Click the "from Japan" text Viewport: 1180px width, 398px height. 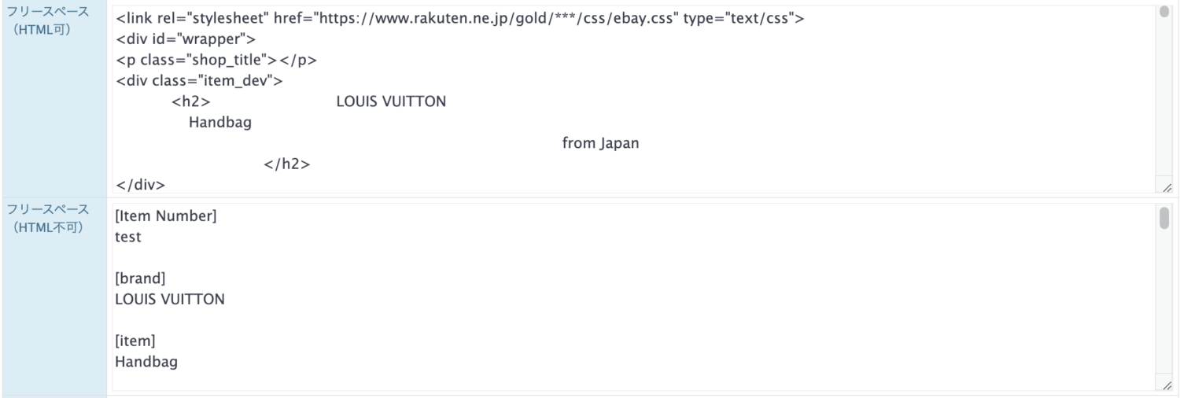click(601, 144)
